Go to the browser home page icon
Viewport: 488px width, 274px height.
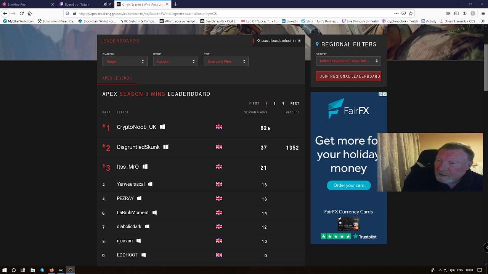pyautogui.click(x=30, y=13)
